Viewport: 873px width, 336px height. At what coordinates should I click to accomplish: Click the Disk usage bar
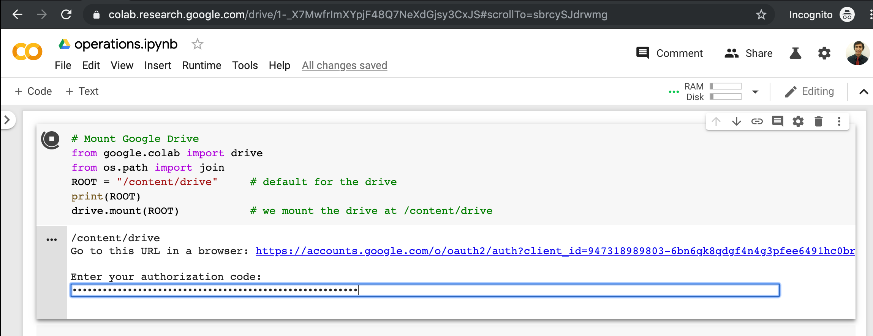pyautogui.click(x=726, y=97)
